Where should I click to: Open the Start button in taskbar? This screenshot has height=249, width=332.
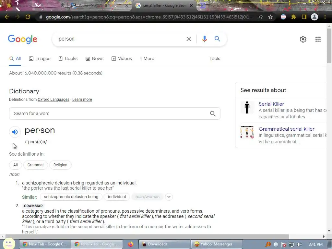9,244
